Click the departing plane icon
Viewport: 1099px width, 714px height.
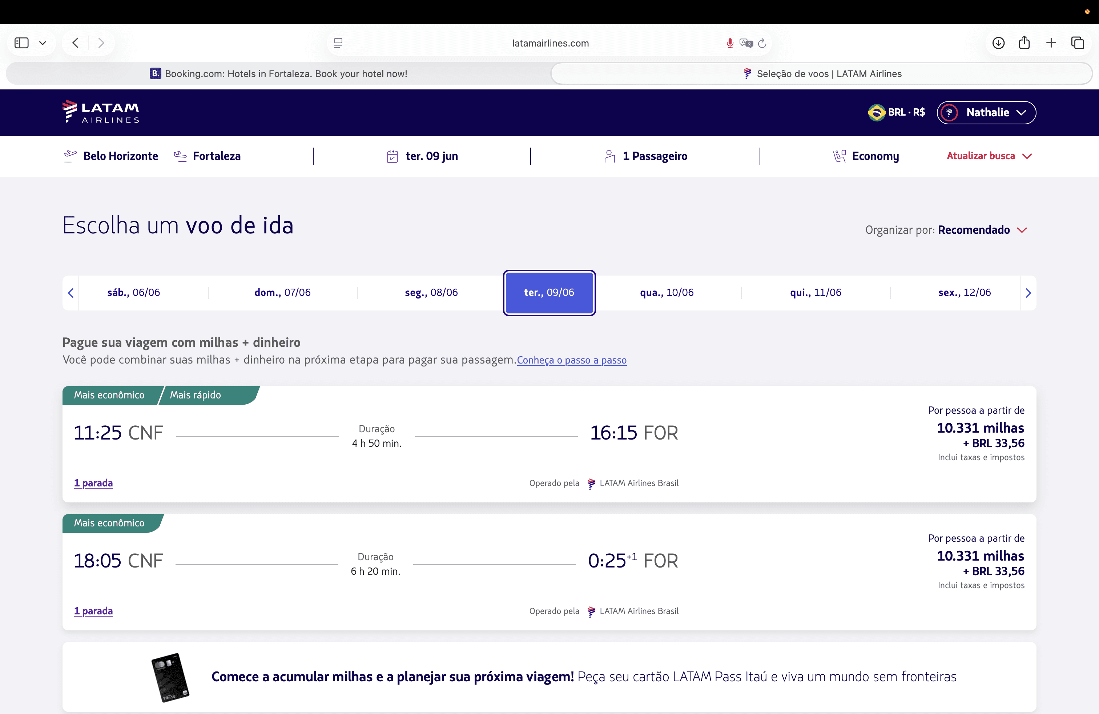point(70,156)
